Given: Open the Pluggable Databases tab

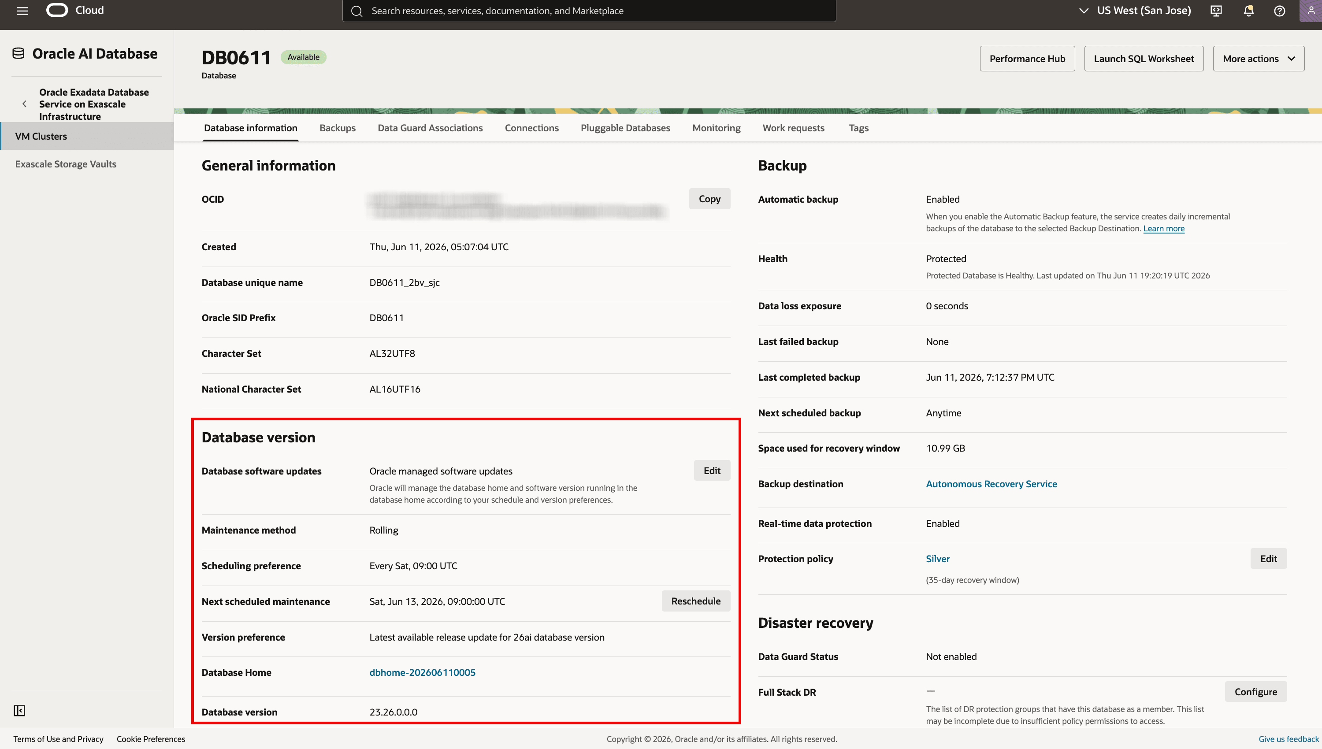Looking at the screenshot, I should [625, 128].
